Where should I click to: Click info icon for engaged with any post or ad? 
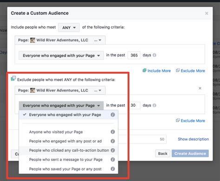(113, 141)
